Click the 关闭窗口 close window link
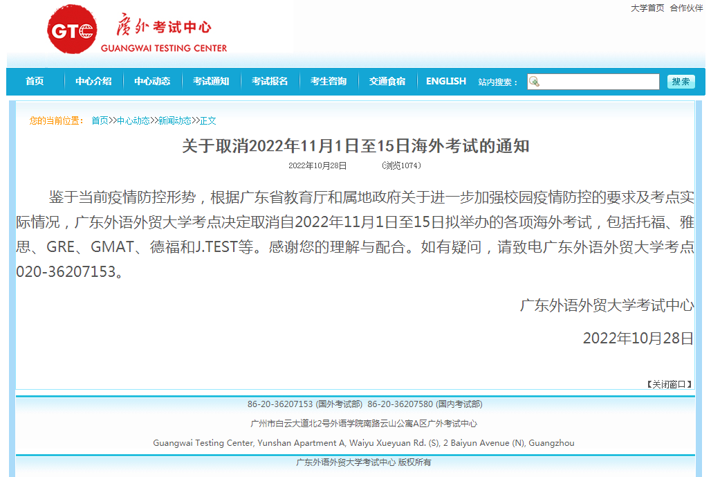 point(668,384)
